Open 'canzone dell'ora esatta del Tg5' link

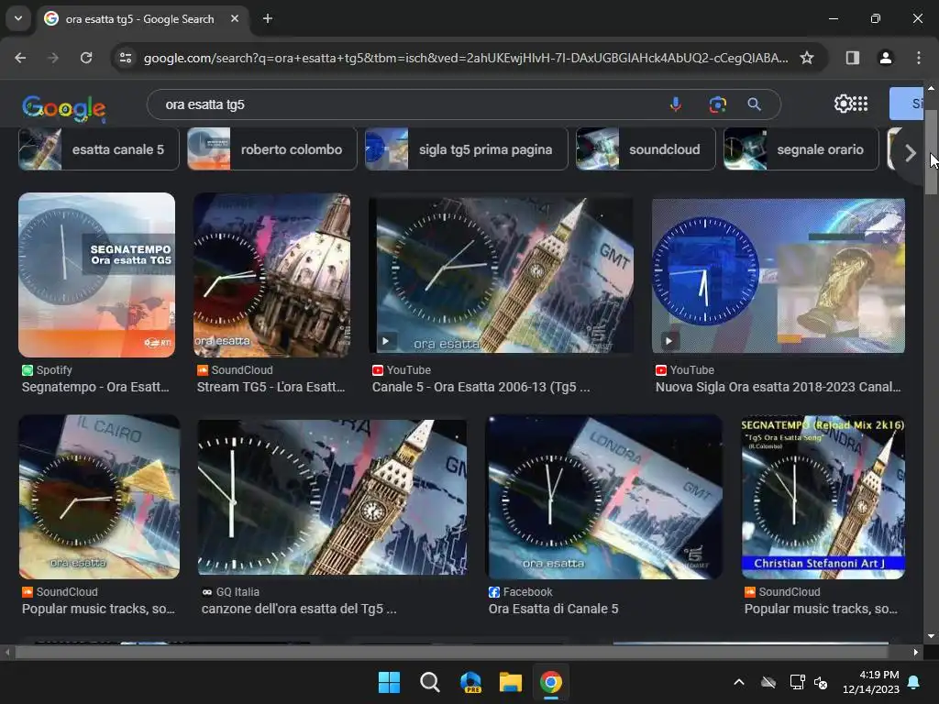pos(299,609)
